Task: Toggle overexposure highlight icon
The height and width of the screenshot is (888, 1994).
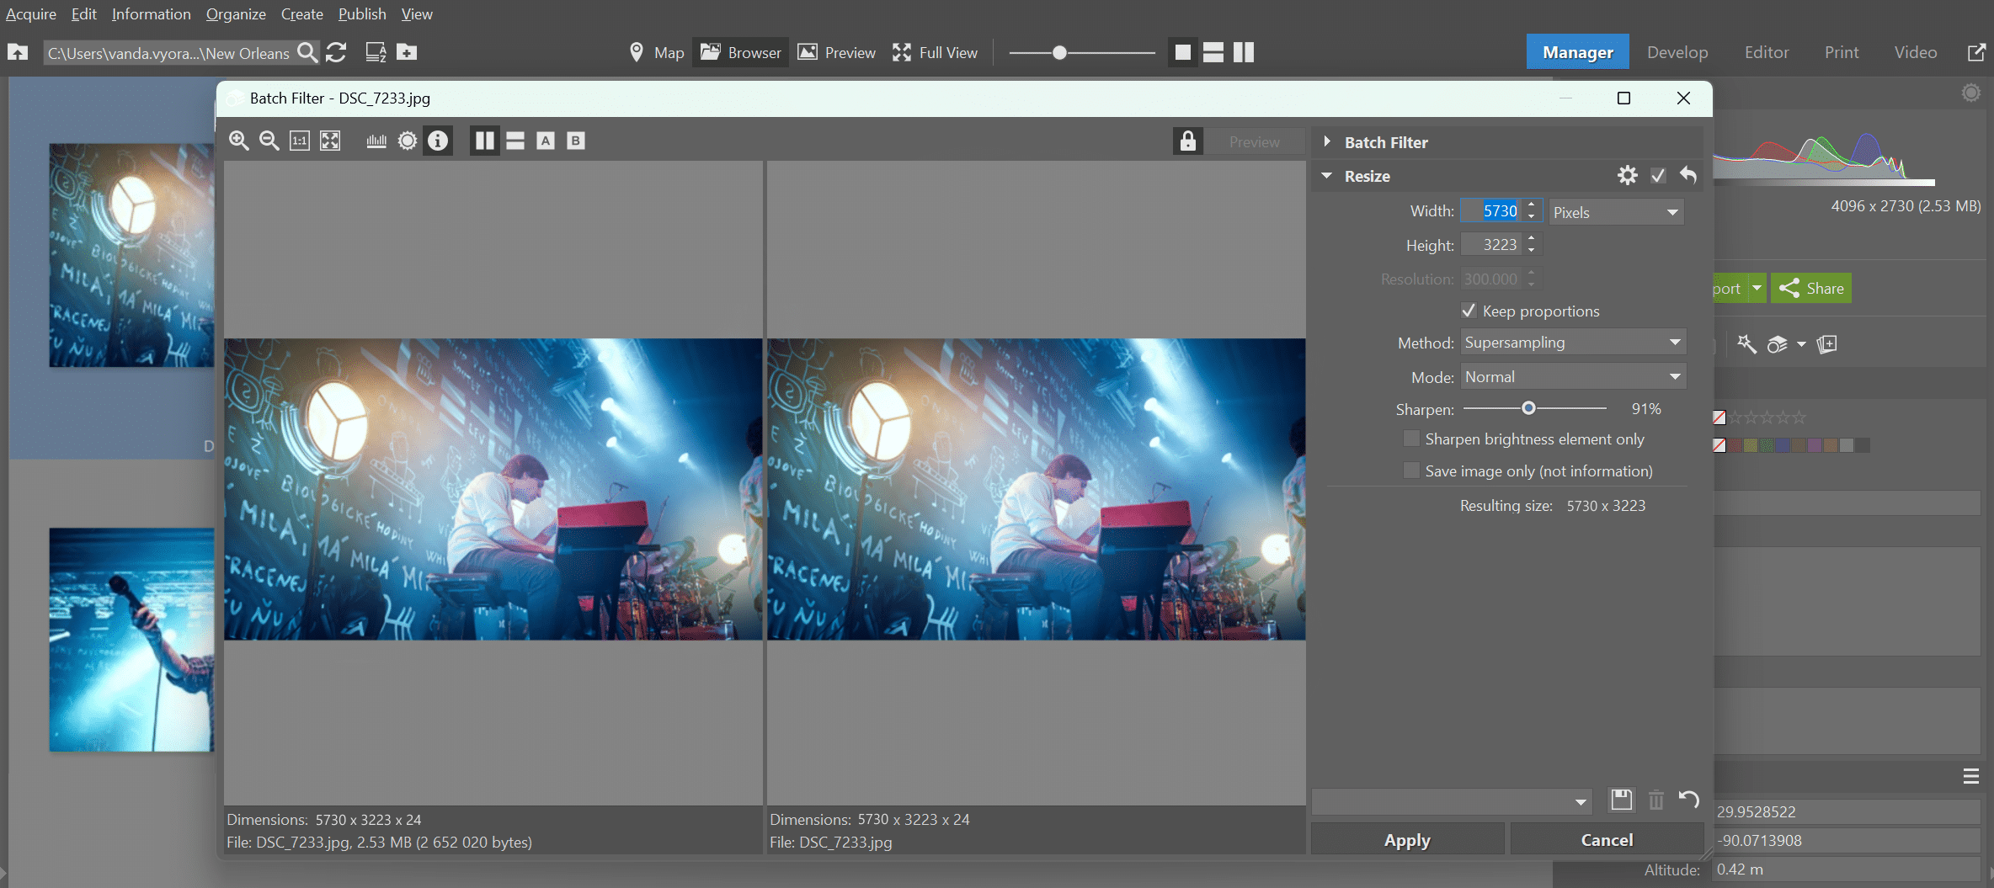Action: tap(408, 141)
